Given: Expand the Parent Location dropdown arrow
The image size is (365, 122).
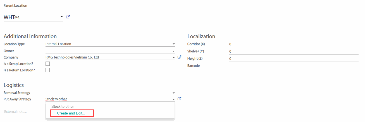Looking at the screenshot, I should pos(61,17).
